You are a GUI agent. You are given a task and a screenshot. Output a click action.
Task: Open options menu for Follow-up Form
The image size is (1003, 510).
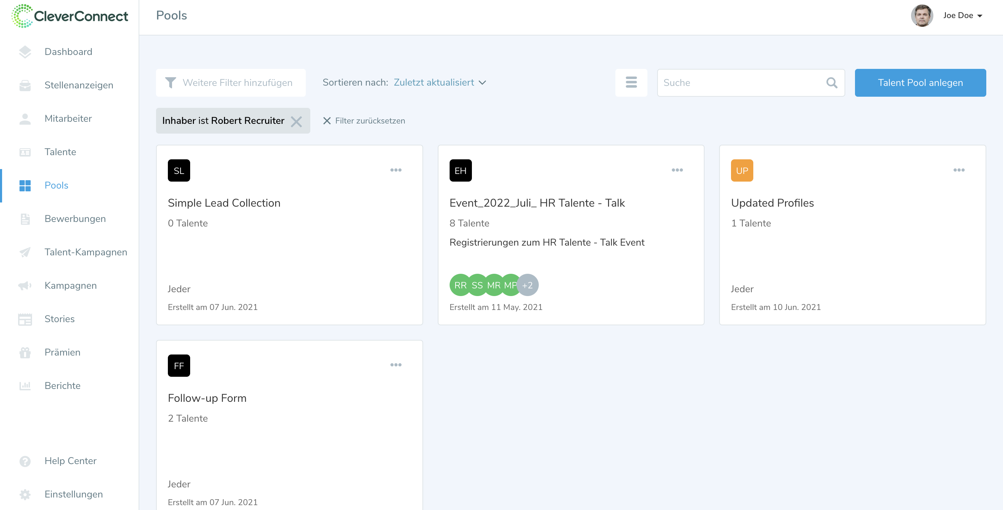point(396,365)
